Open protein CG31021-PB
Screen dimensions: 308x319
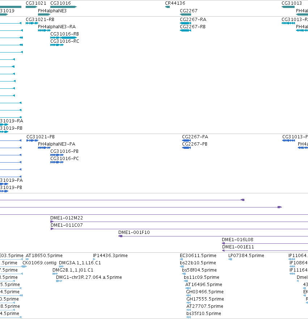click(x=41, y=137)
